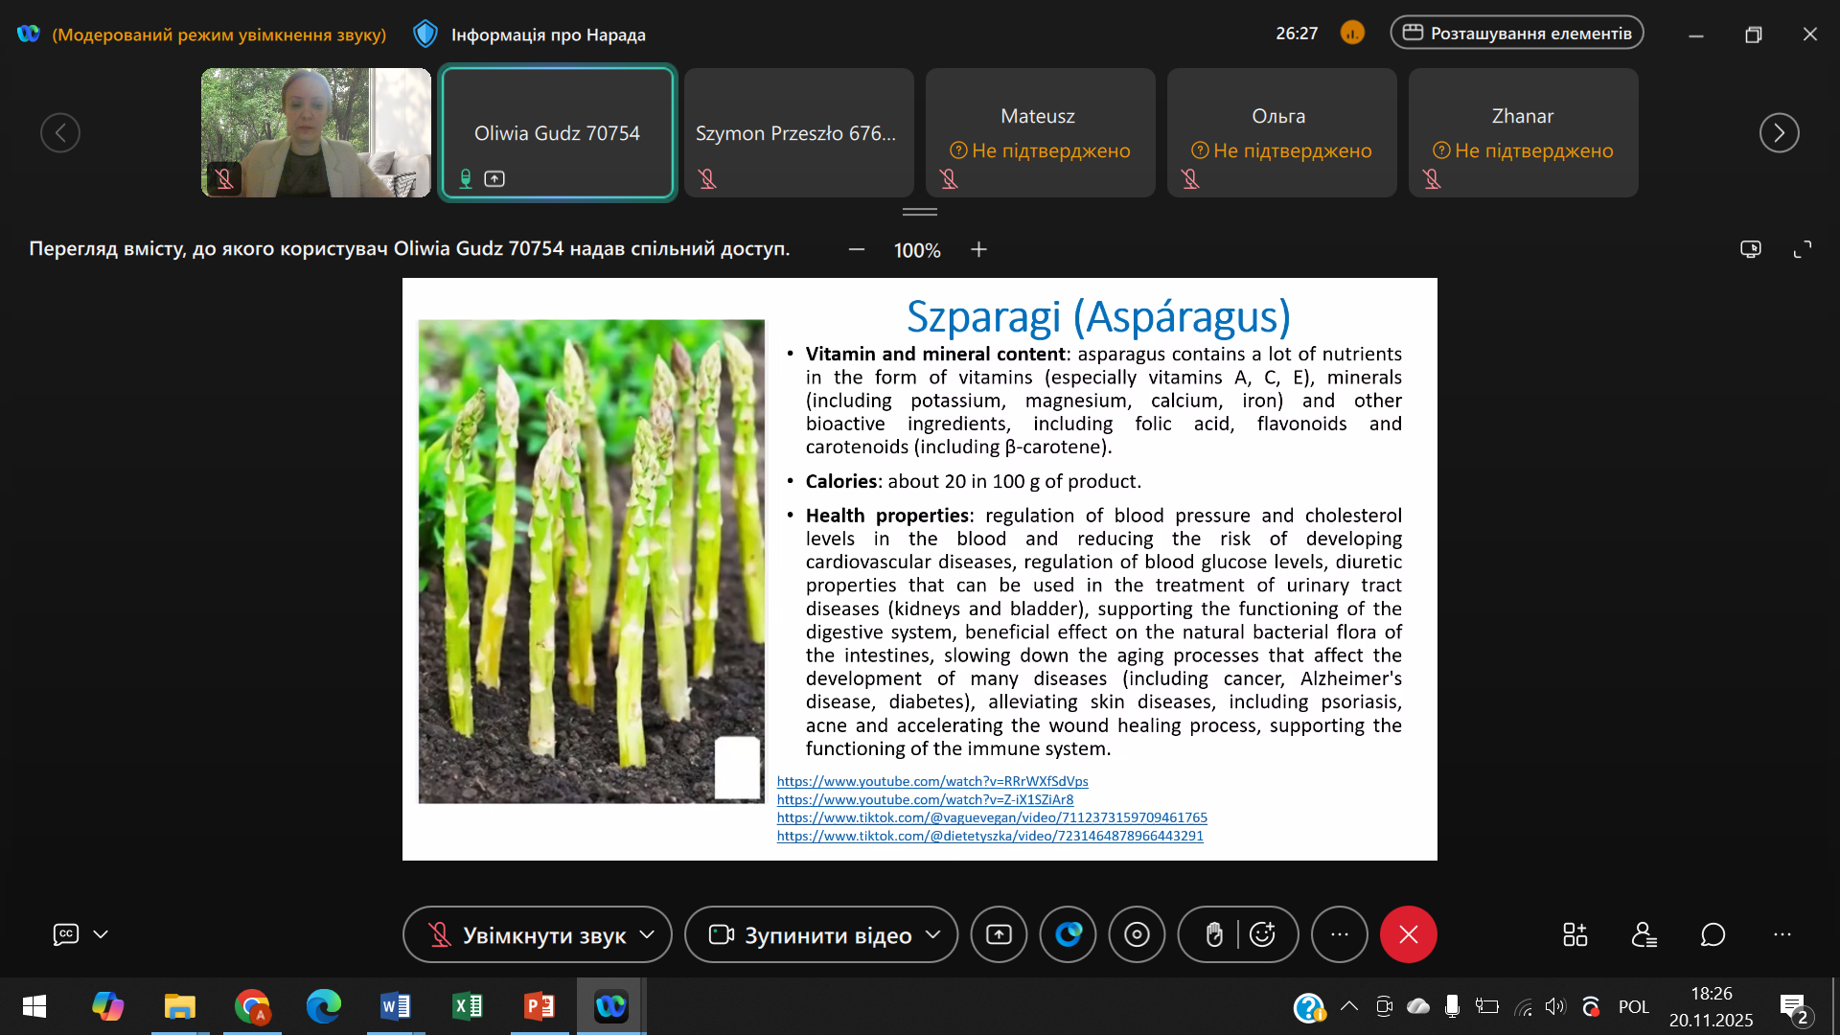Click the share content icon
Viewport: 1840px width, 1035px height.
pos(999,934)
